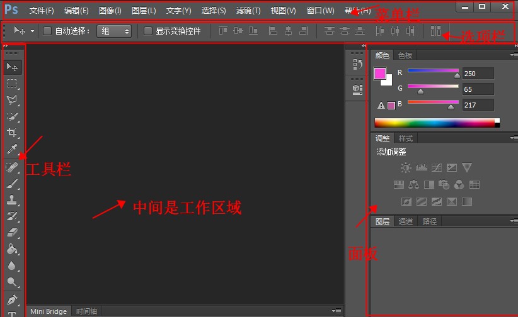Screen dimensions: 518x317
Task: Click the Align Top Edges icon
Action: (223, 31)
